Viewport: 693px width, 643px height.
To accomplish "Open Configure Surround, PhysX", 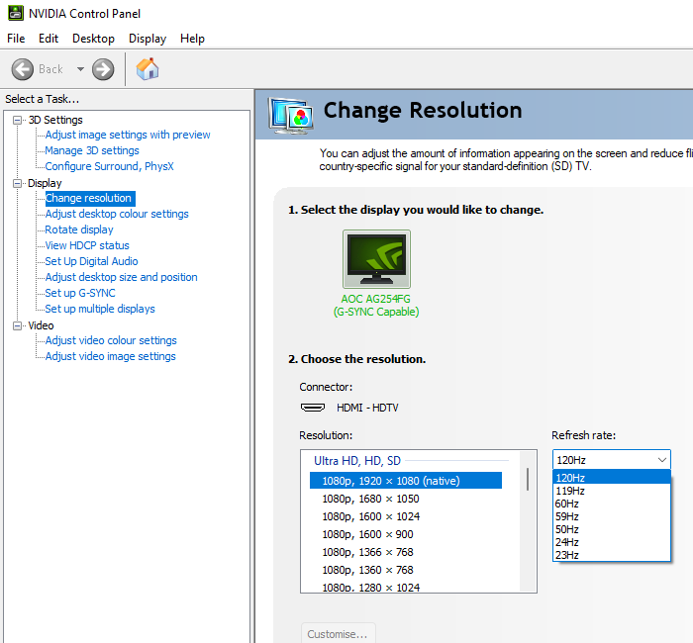I will point(109,166).
